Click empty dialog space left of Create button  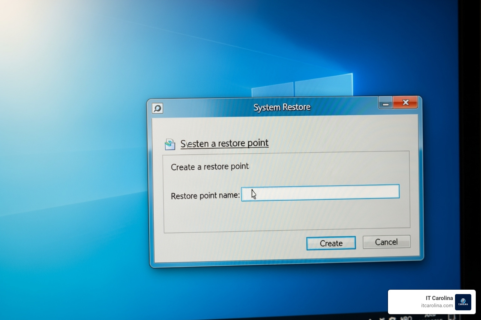pos(232,245)
